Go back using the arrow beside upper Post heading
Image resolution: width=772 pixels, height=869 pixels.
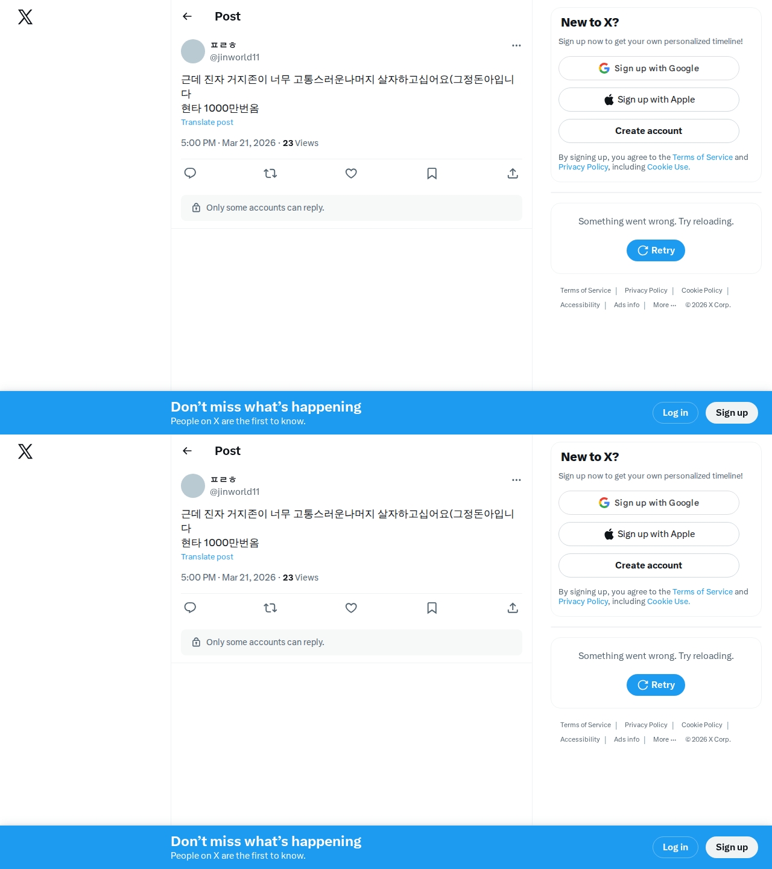187,16
